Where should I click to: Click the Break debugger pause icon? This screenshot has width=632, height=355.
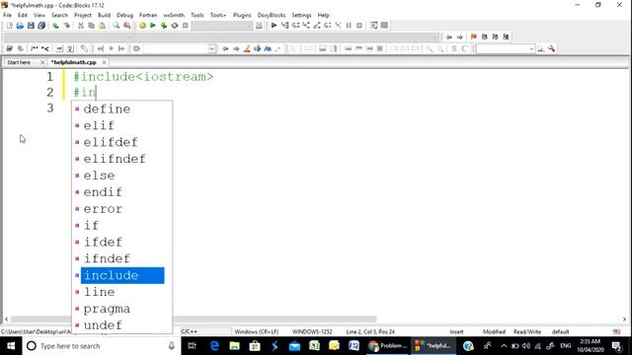pos(349,26)
